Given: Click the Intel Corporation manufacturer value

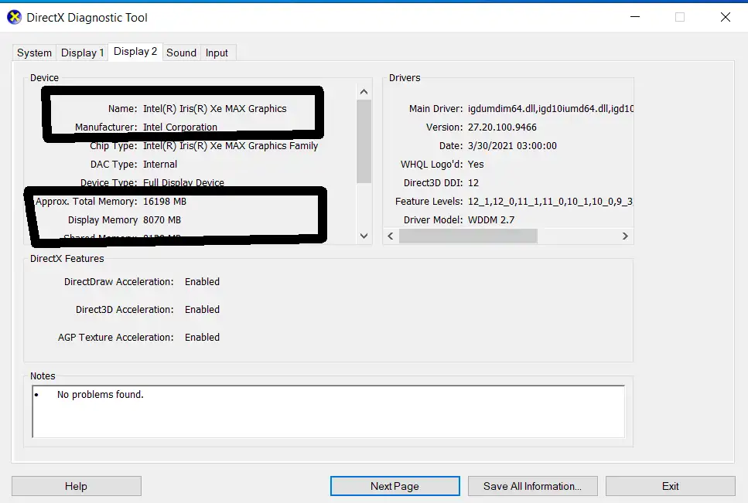Looking at the screenshot, I should (179, 127).
